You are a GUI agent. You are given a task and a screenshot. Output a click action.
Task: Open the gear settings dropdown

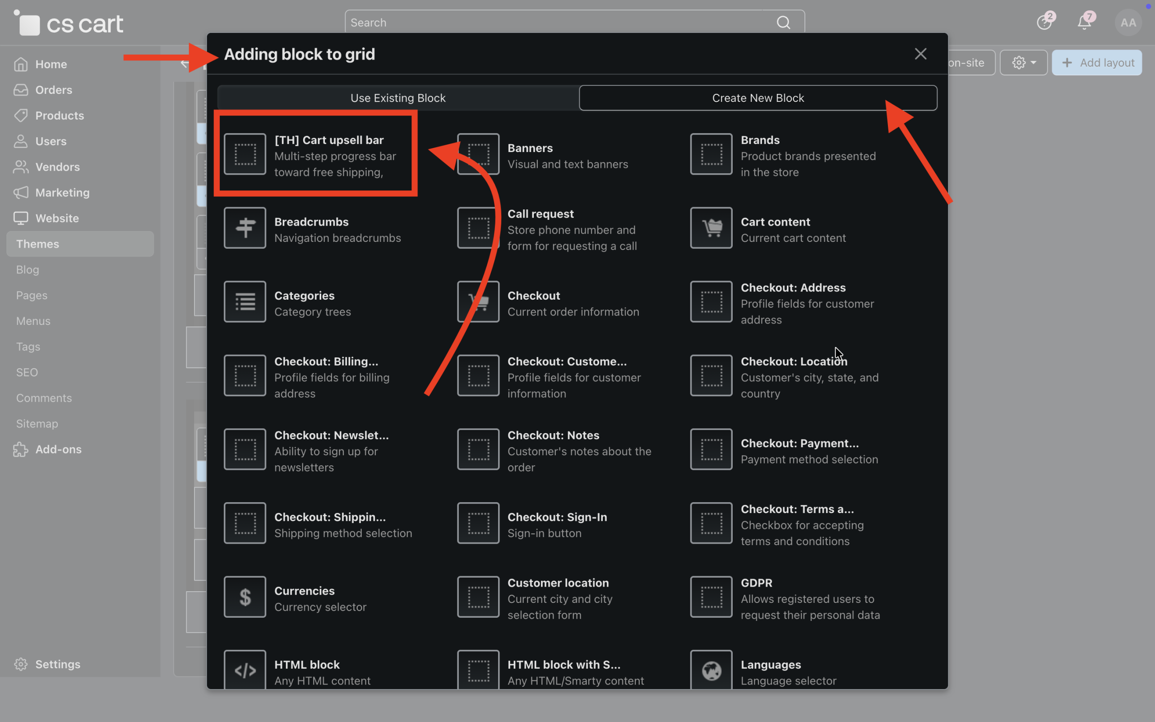1023,63
